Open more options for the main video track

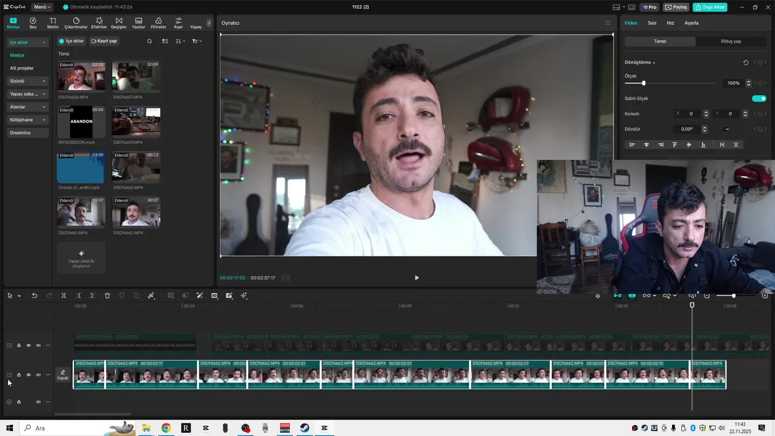click(48, 375)
